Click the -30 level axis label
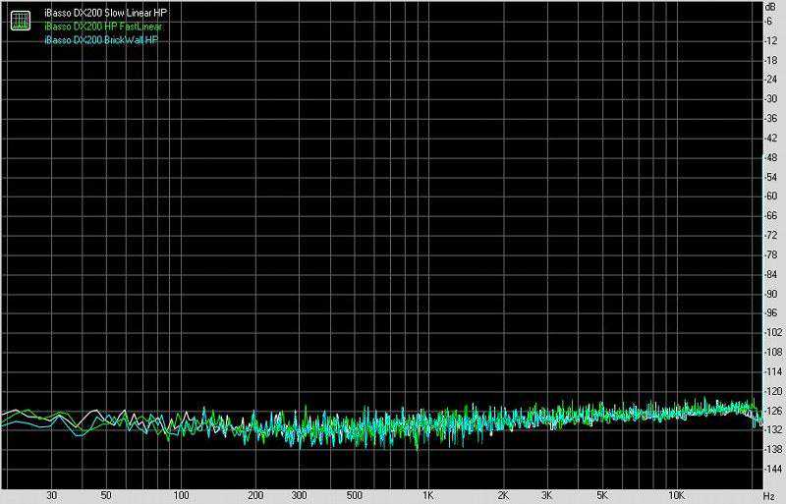 coord(771,99)
